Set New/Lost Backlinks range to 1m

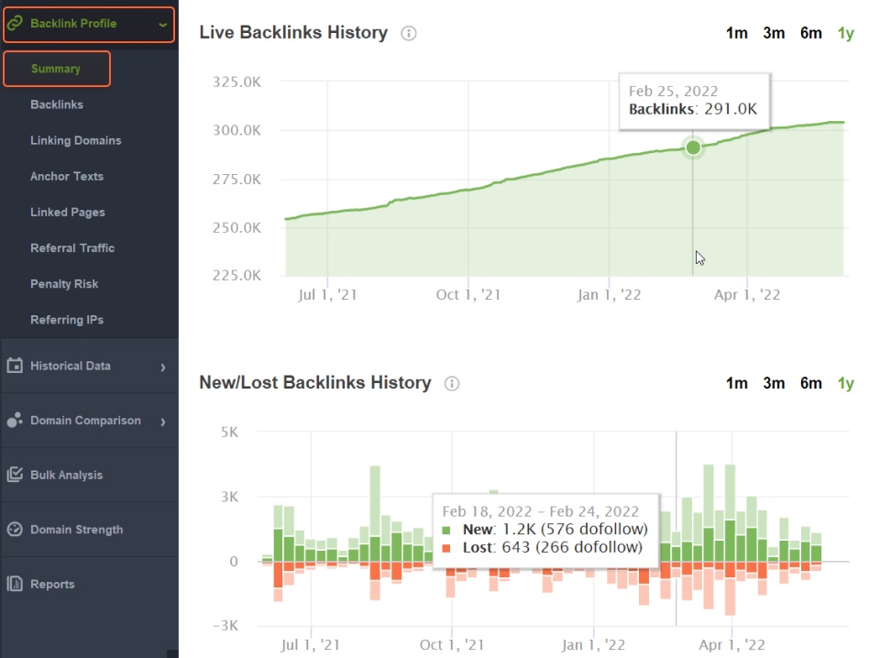(737, 383)
